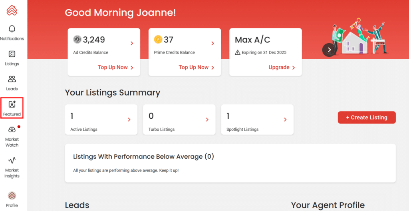Open Notifications bell icon
Viewport: 409px width, 211px height.
[x=12, y=29]
